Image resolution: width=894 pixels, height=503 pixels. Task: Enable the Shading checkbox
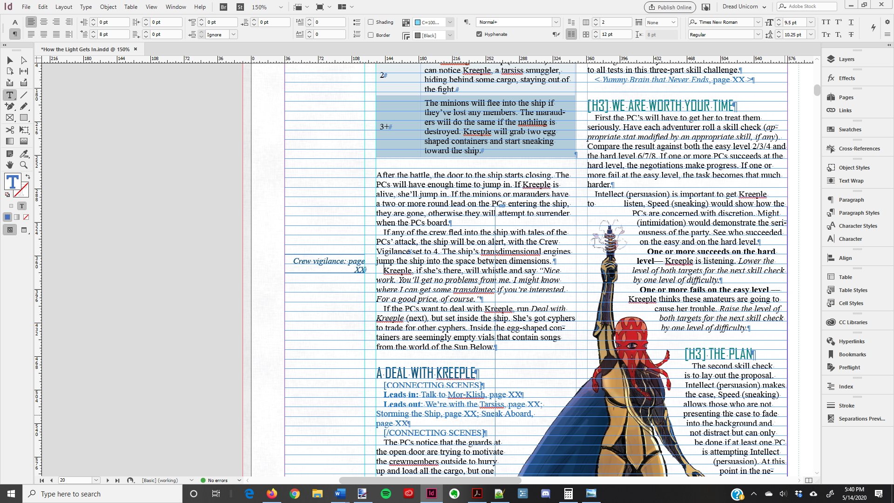(x=371, y=22)
